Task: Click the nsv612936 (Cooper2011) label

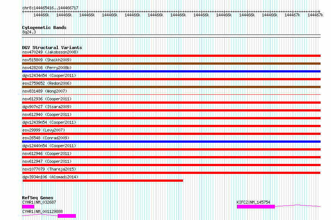Action: pos(47,99)
